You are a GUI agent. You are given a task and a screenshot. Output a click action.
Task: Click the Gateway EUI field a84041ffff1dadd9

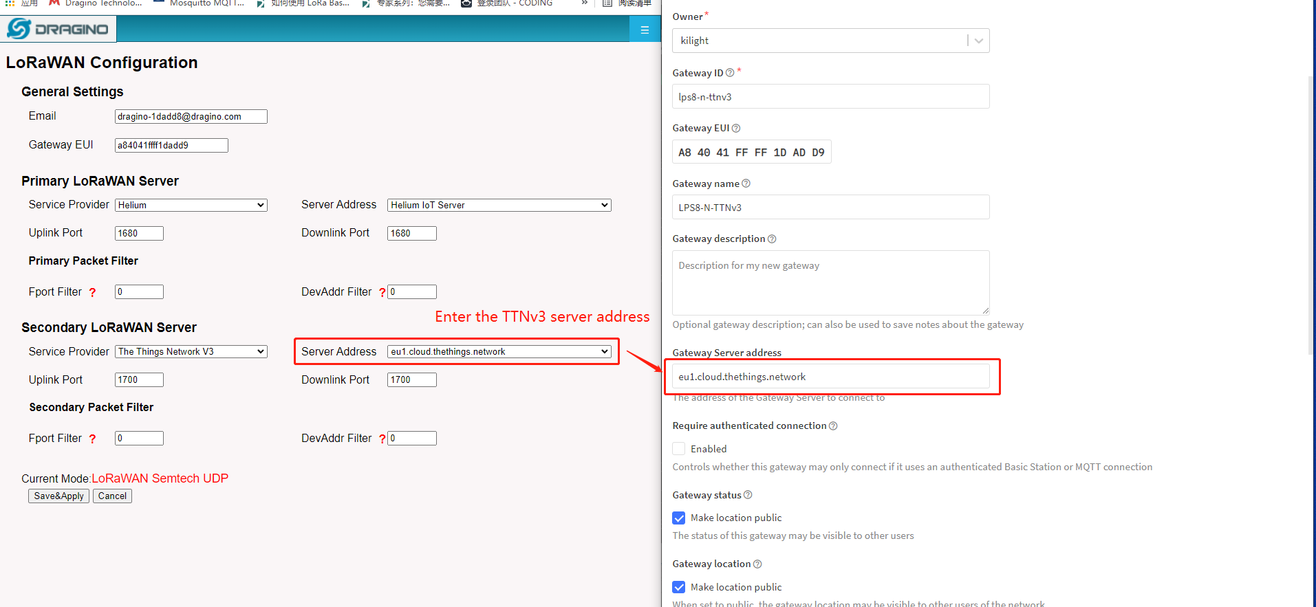(x=171, y=145)
